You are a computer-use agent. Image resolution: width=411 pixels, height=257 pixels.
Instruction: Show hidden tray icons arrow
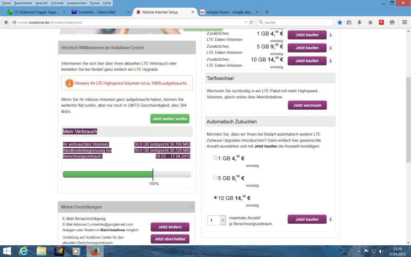pos(359,251)
